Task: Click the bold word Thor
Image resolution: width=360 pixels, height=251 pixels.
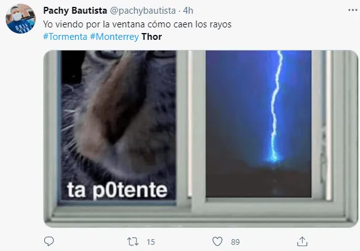Action: pos(152,37)
